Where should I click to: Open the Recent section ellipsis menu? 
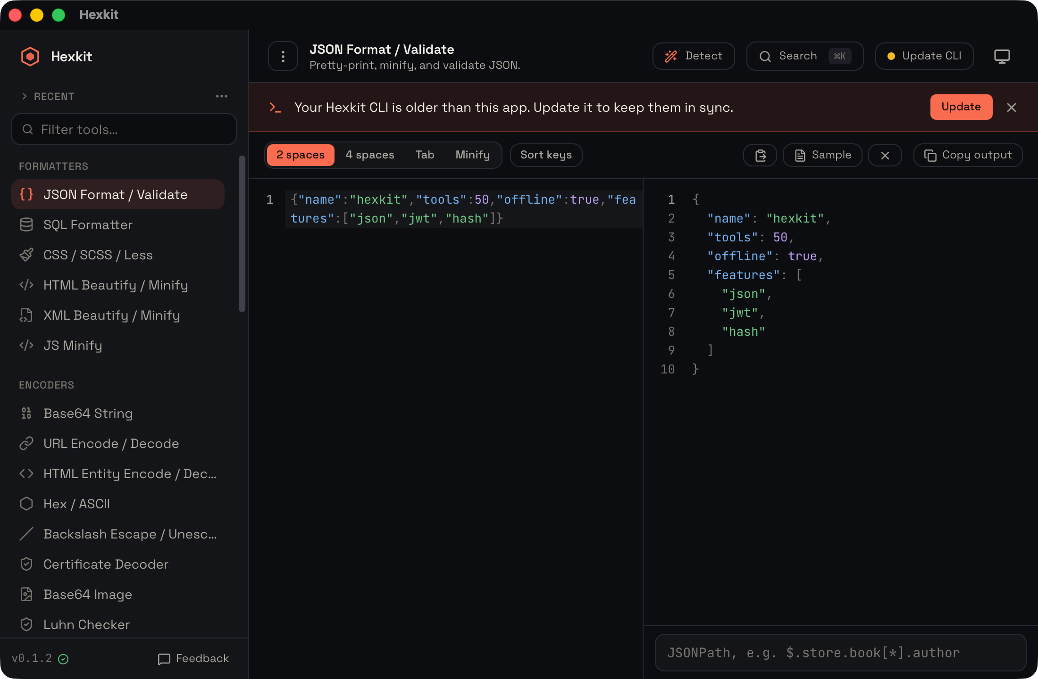click(222, 96)
